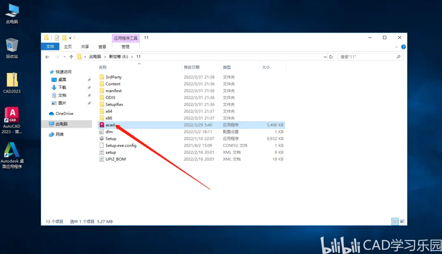This screenshot has height=254, width=442.
Task: Select the UPI2_BOM XML file
Action: [x=116, y=159]
